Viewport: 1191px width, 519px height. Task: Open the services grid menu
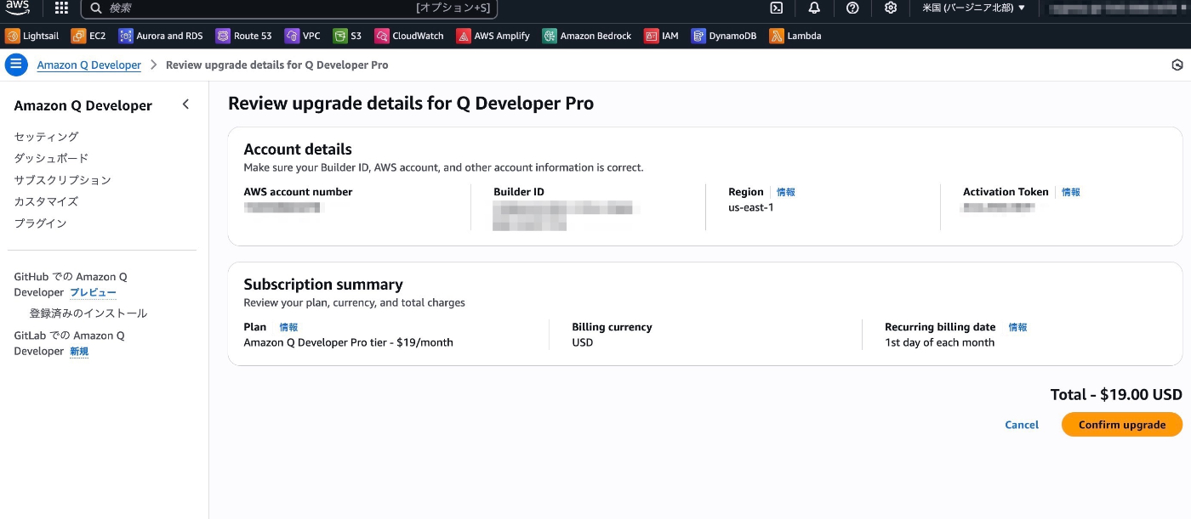(x=61, y=8)
